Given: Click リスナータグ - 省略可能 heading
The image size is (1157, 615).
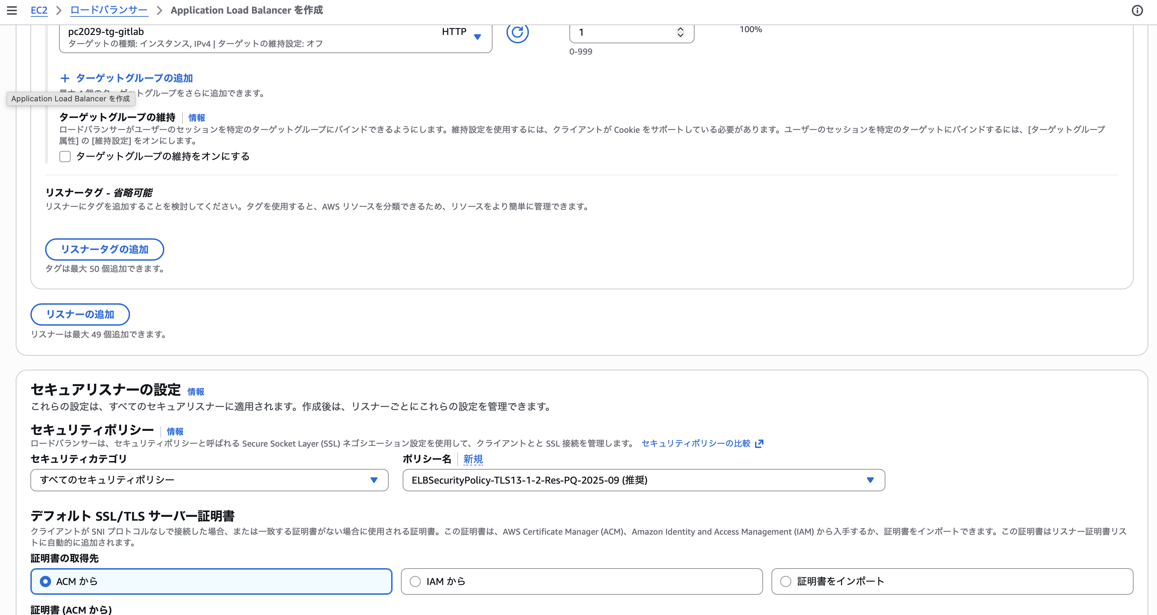Looking at the screenshot, I should click(x=99, y=193).
